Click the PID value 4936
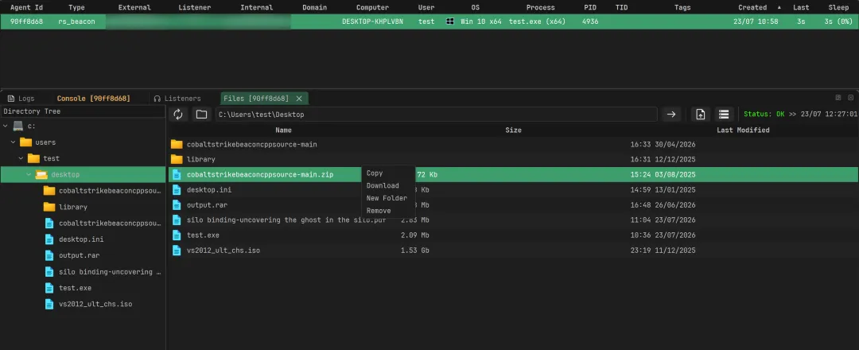 point(590,21)
